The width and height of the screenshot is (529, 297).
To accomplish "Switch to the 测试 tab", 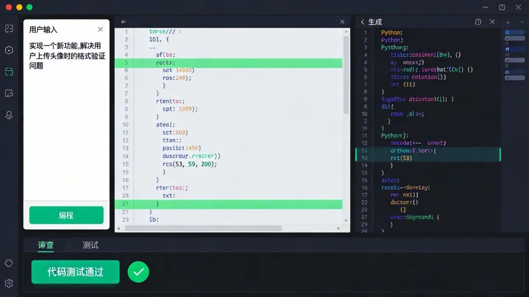I will click(91, 245).
